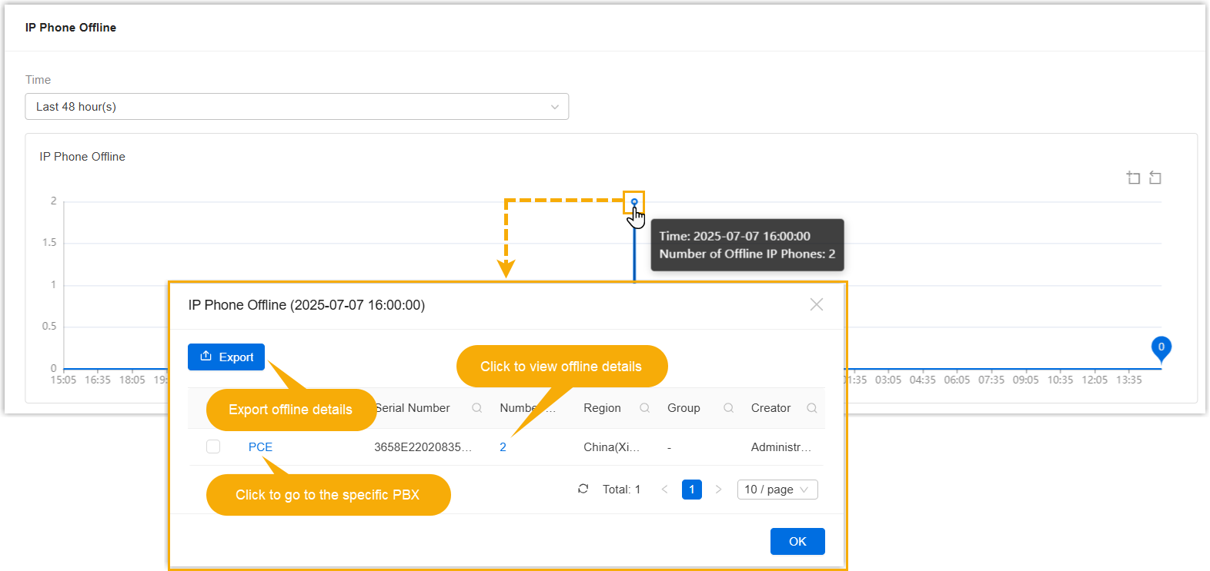Close the IP Phone Offline dialog
1210x571 pixels.
(x=817, y=304)
